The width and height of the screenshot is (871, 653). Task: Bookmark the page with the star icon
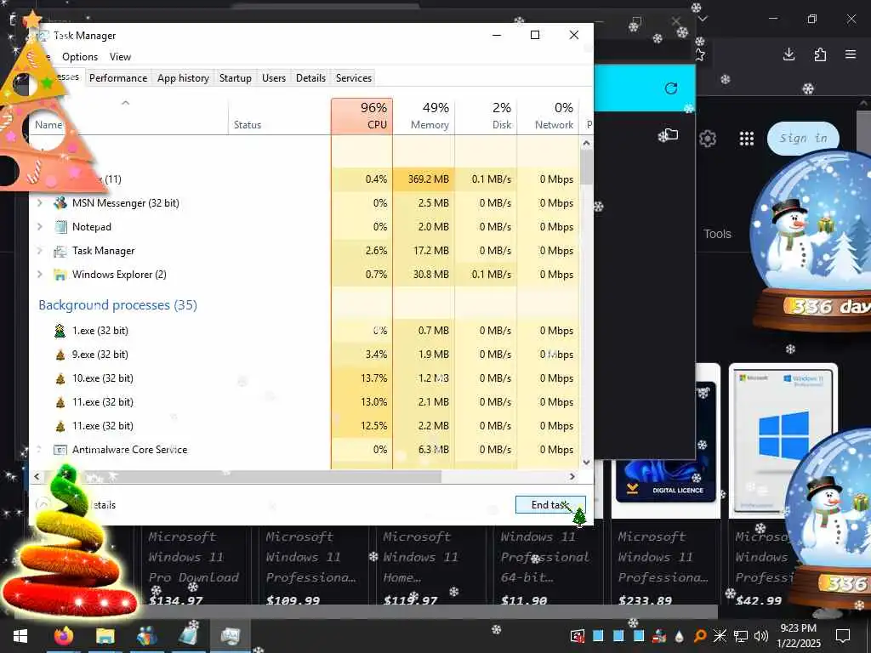click(700, 54)
